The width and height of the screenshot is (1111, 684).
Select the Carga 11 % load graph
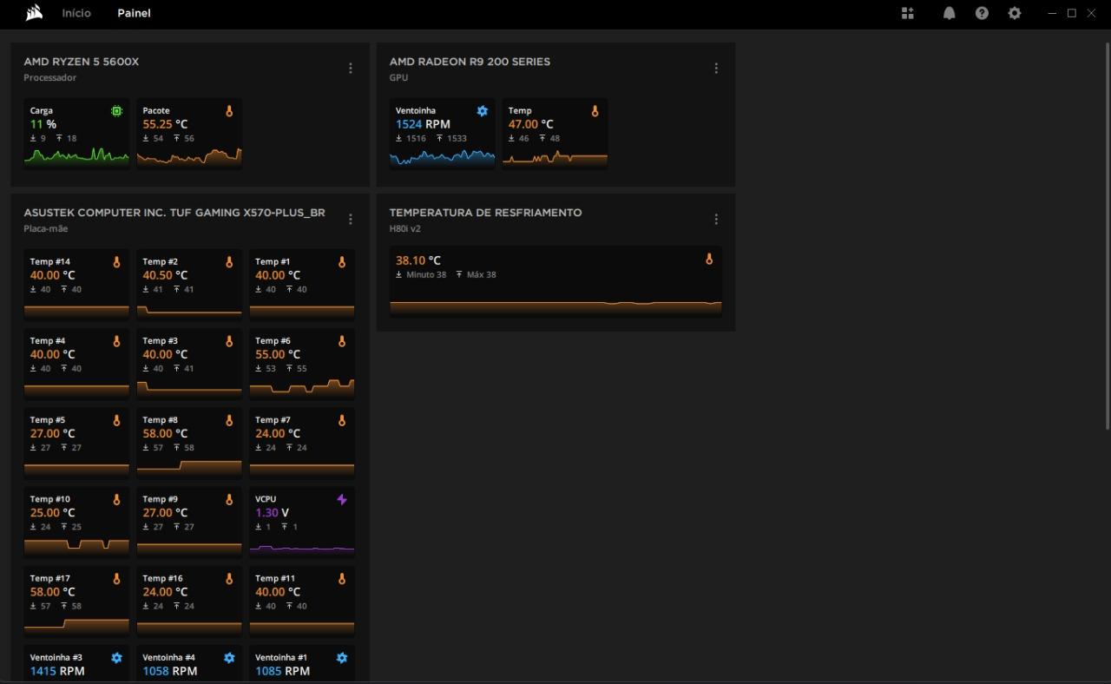[x=76, y=155]
